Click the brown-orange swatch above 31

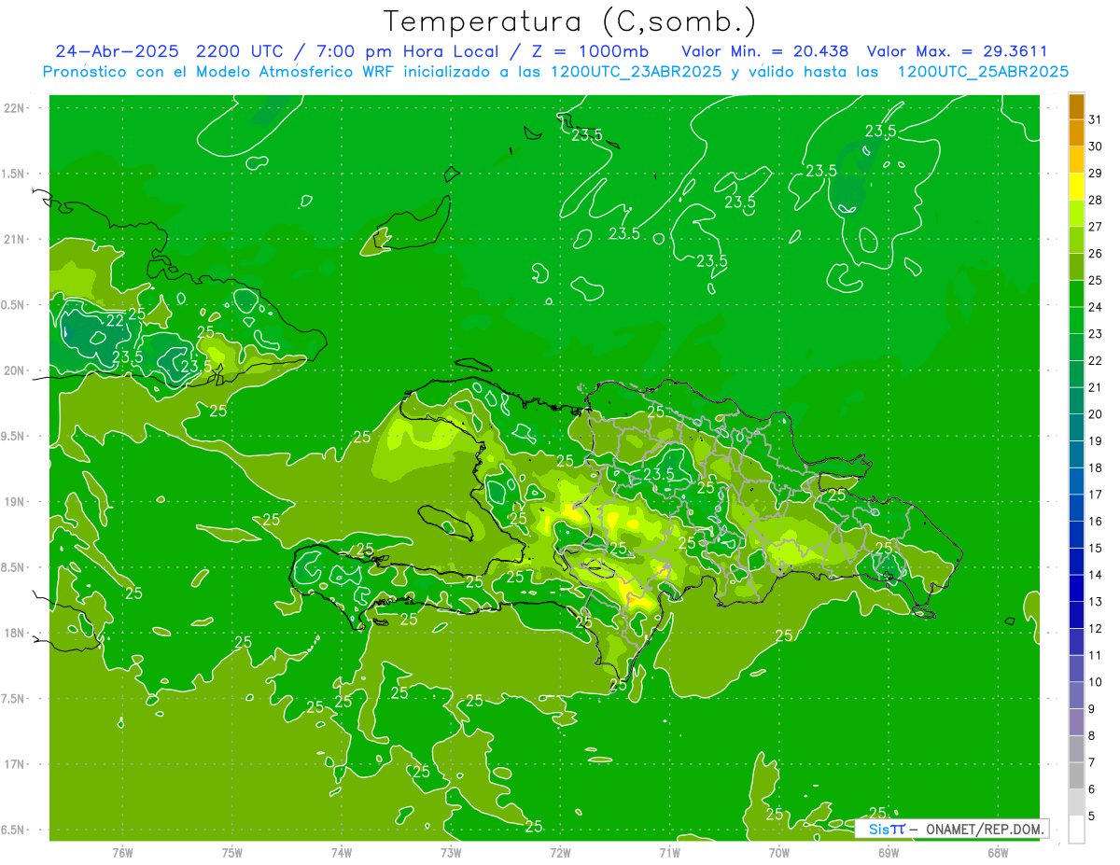pos(1076,106)
